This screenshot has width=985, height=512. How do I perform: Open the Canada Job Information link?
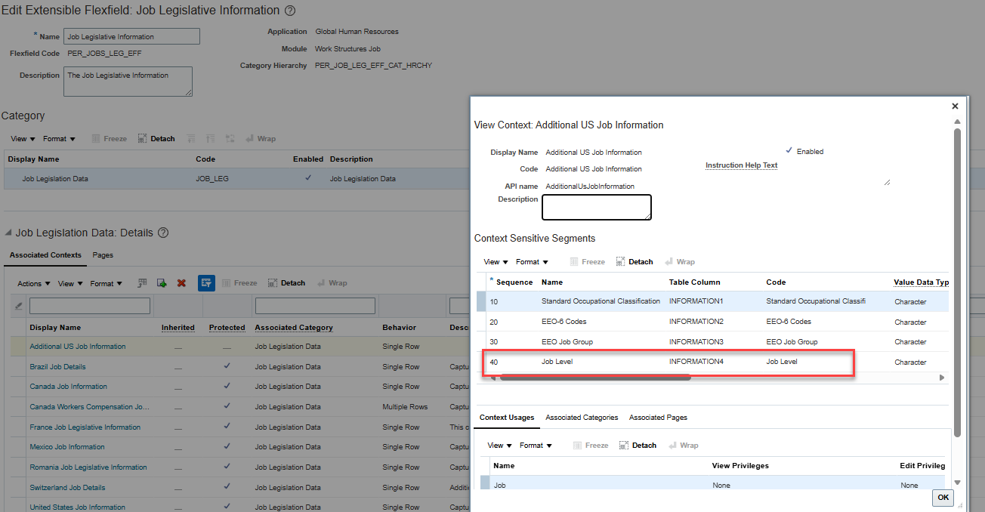(68, 386)
